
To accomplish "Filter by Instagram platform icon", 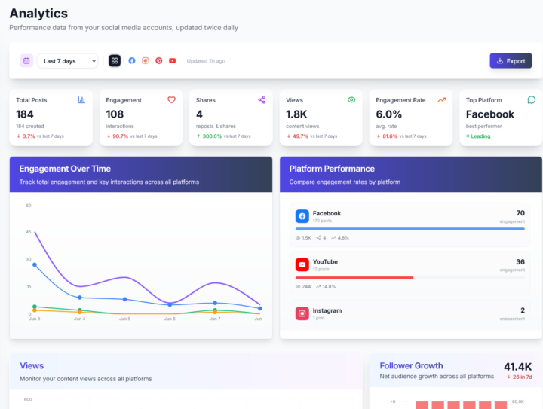I will pos(146,61).
